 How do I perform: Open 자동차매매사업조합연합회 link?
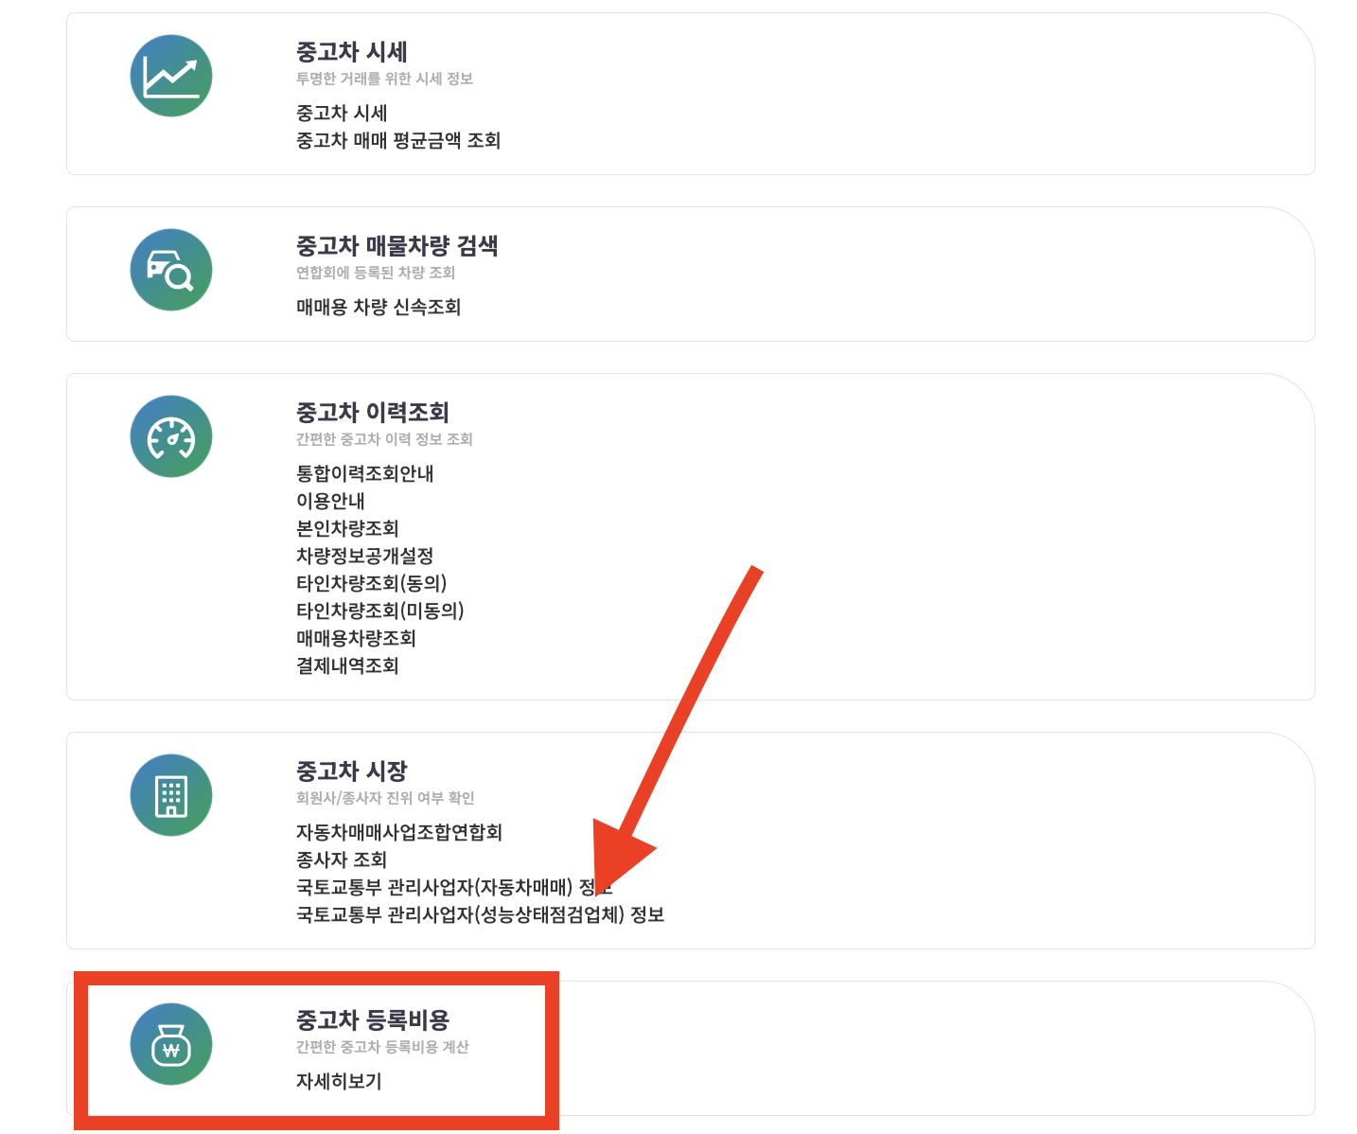coord(399,832)
